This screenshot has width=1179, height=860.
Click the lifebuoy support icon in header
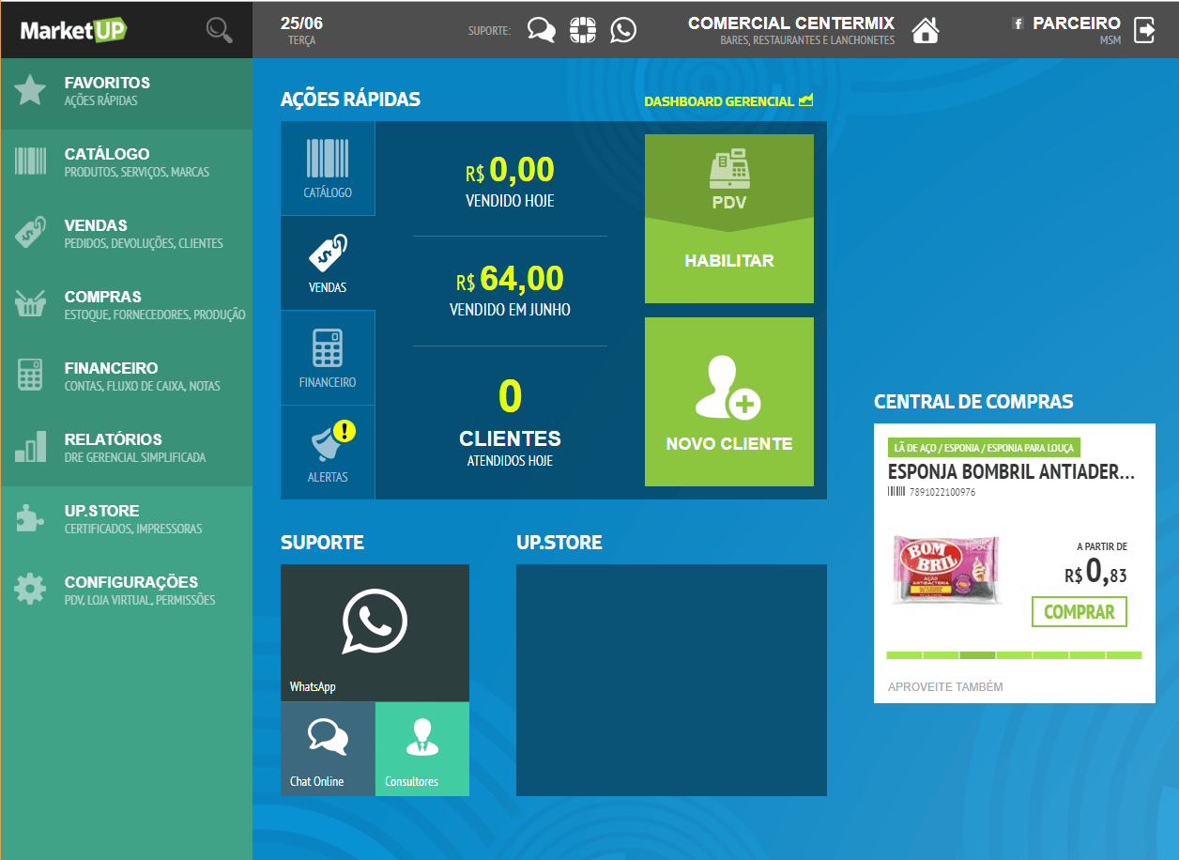[x=583, y=30]
